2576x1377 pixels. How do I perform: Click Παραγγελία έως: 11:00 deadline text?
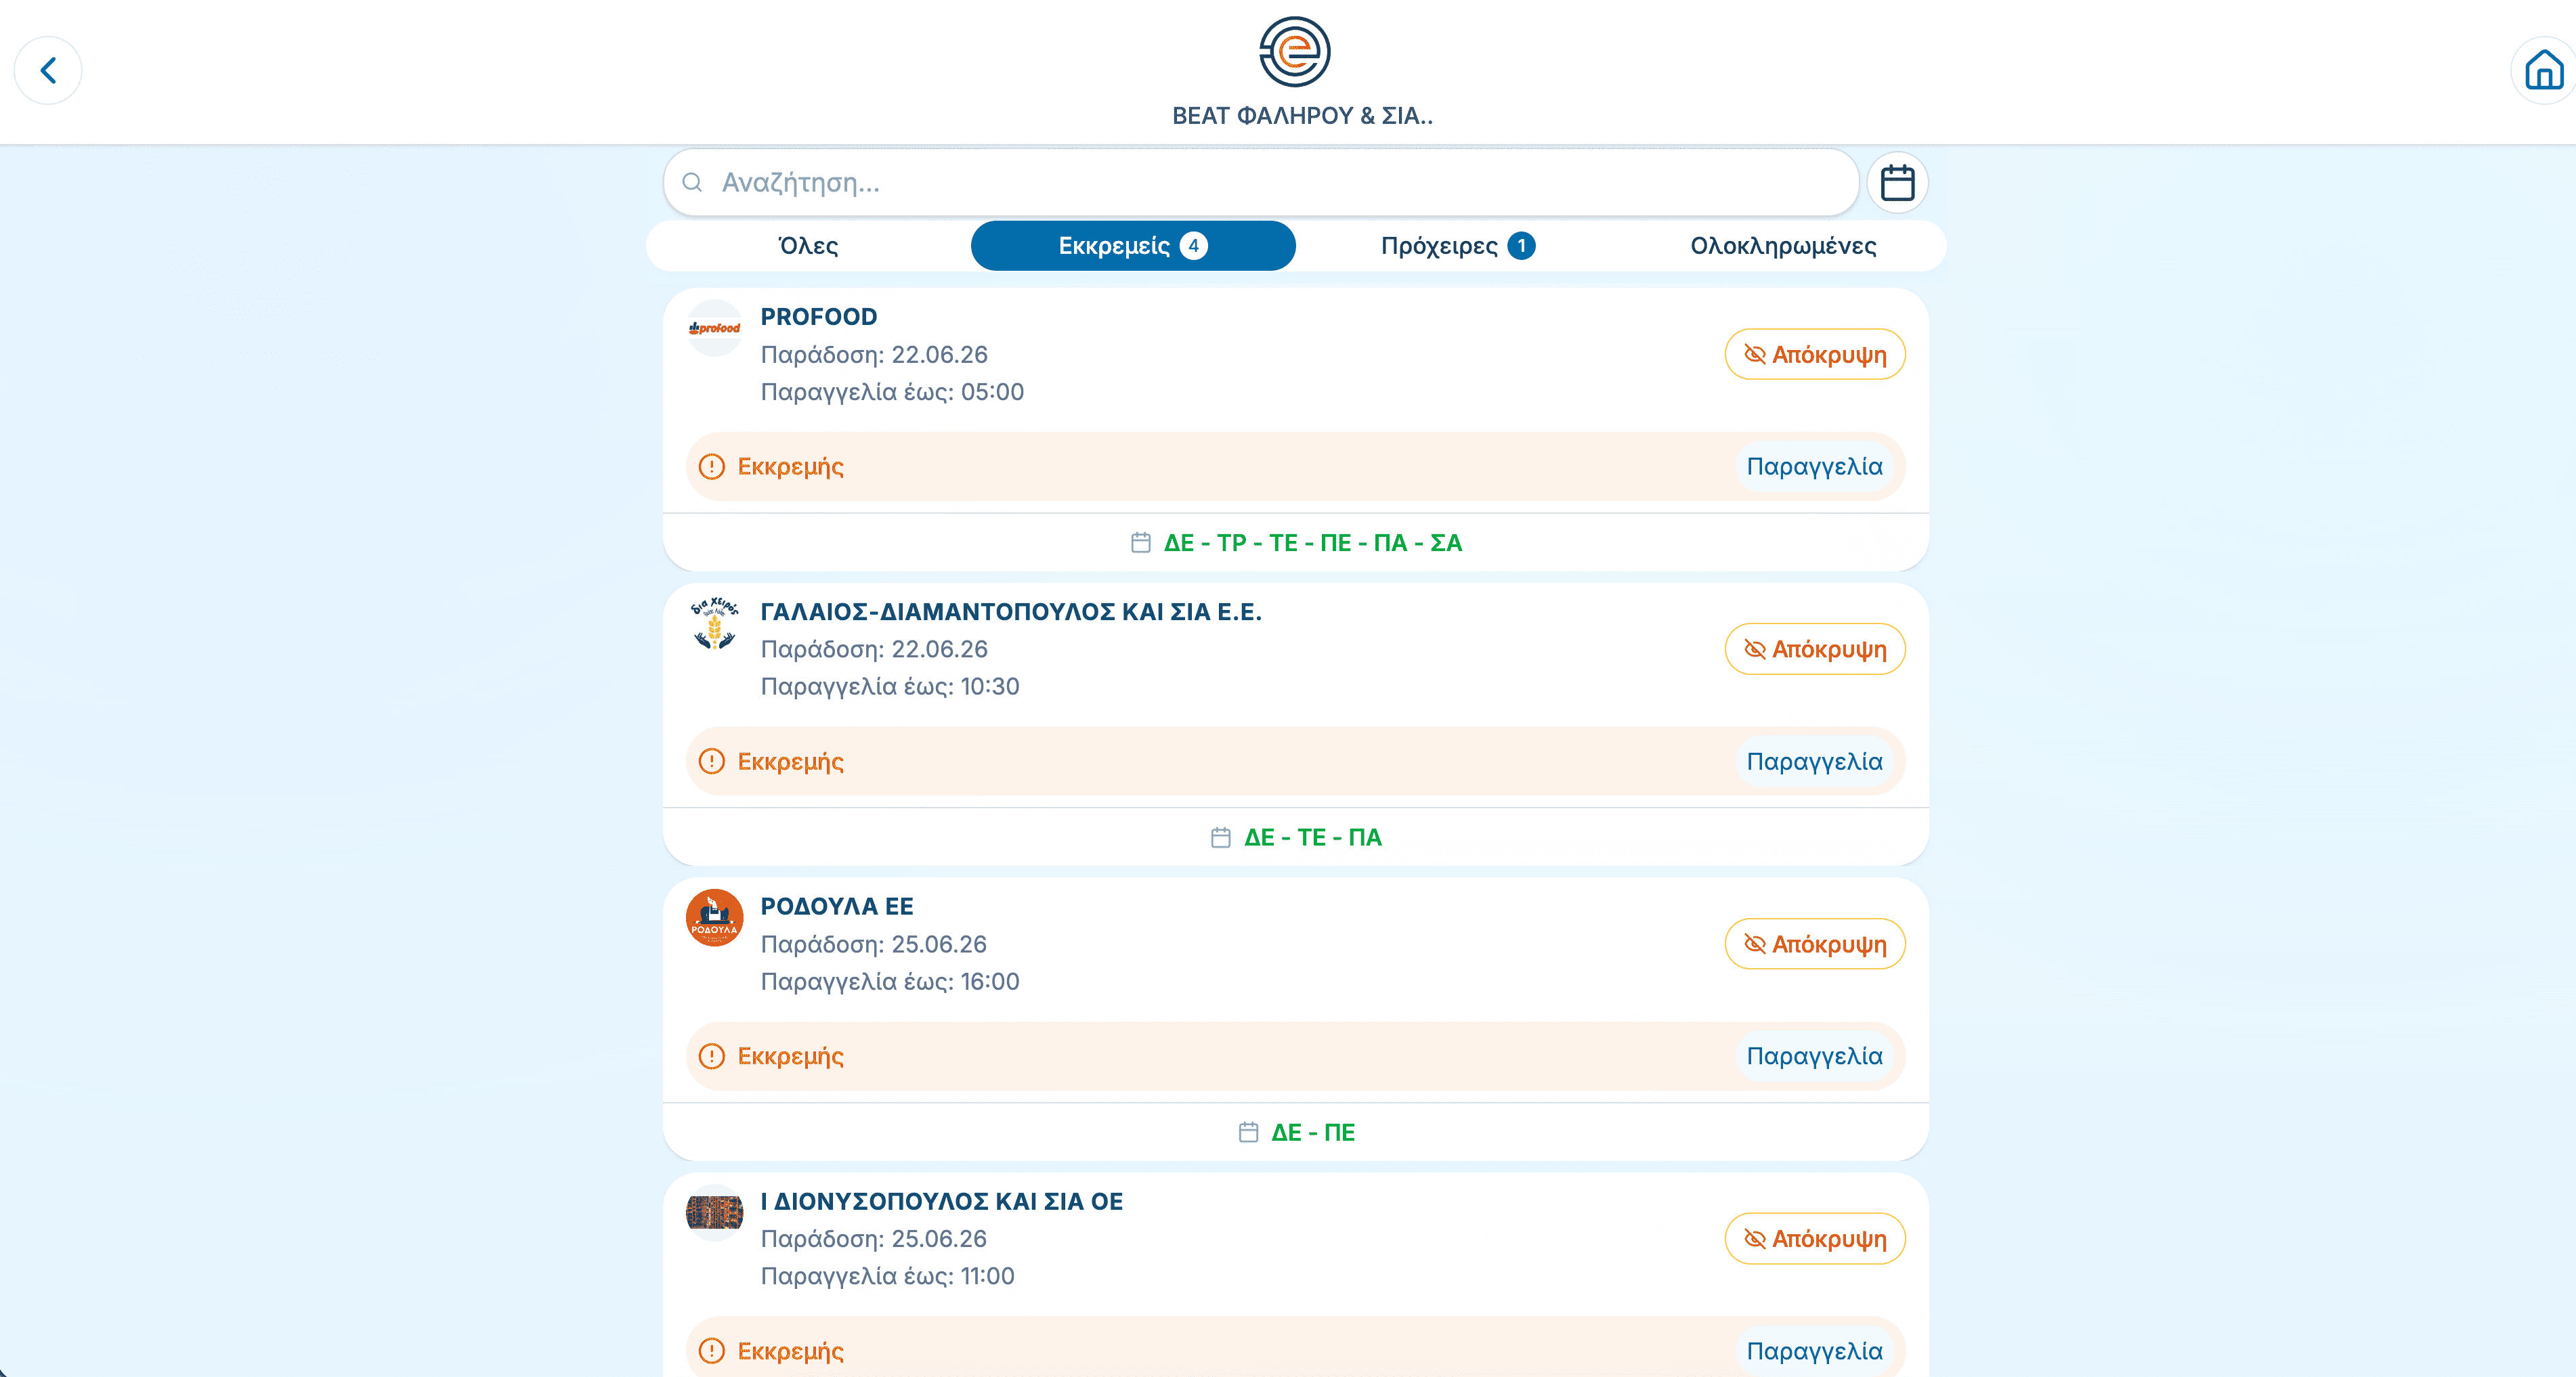(x=887, y=1277)
